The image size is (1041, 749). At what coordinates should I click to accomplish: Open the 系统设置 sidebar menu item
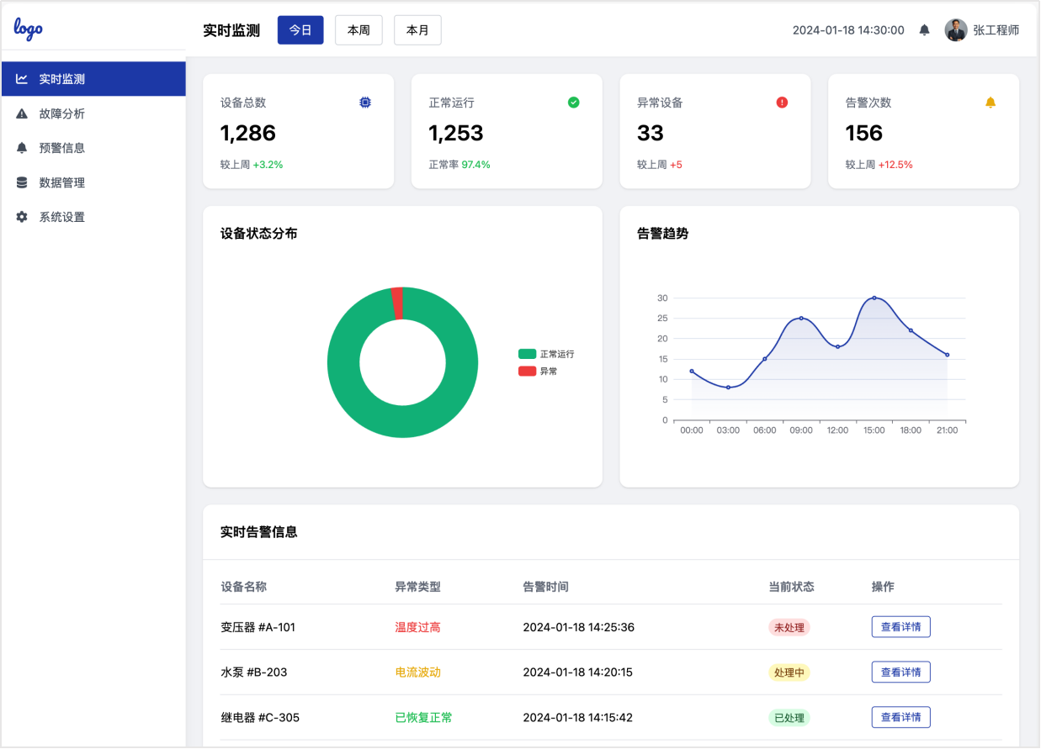[x=93, y=217]
